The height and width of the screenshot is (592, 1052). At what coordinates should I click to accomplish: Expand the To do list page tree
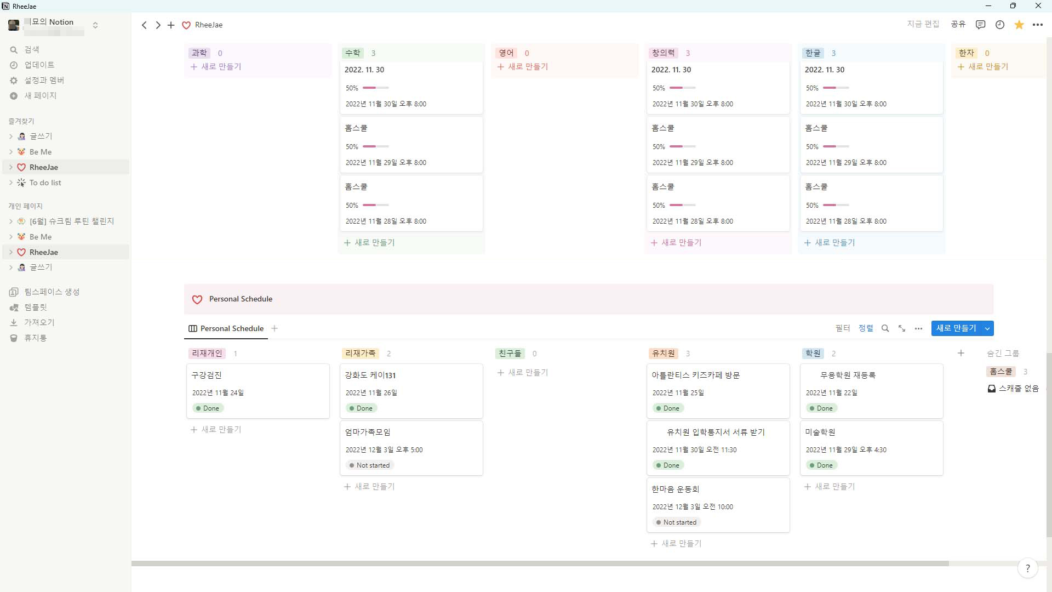click(11, 183)
